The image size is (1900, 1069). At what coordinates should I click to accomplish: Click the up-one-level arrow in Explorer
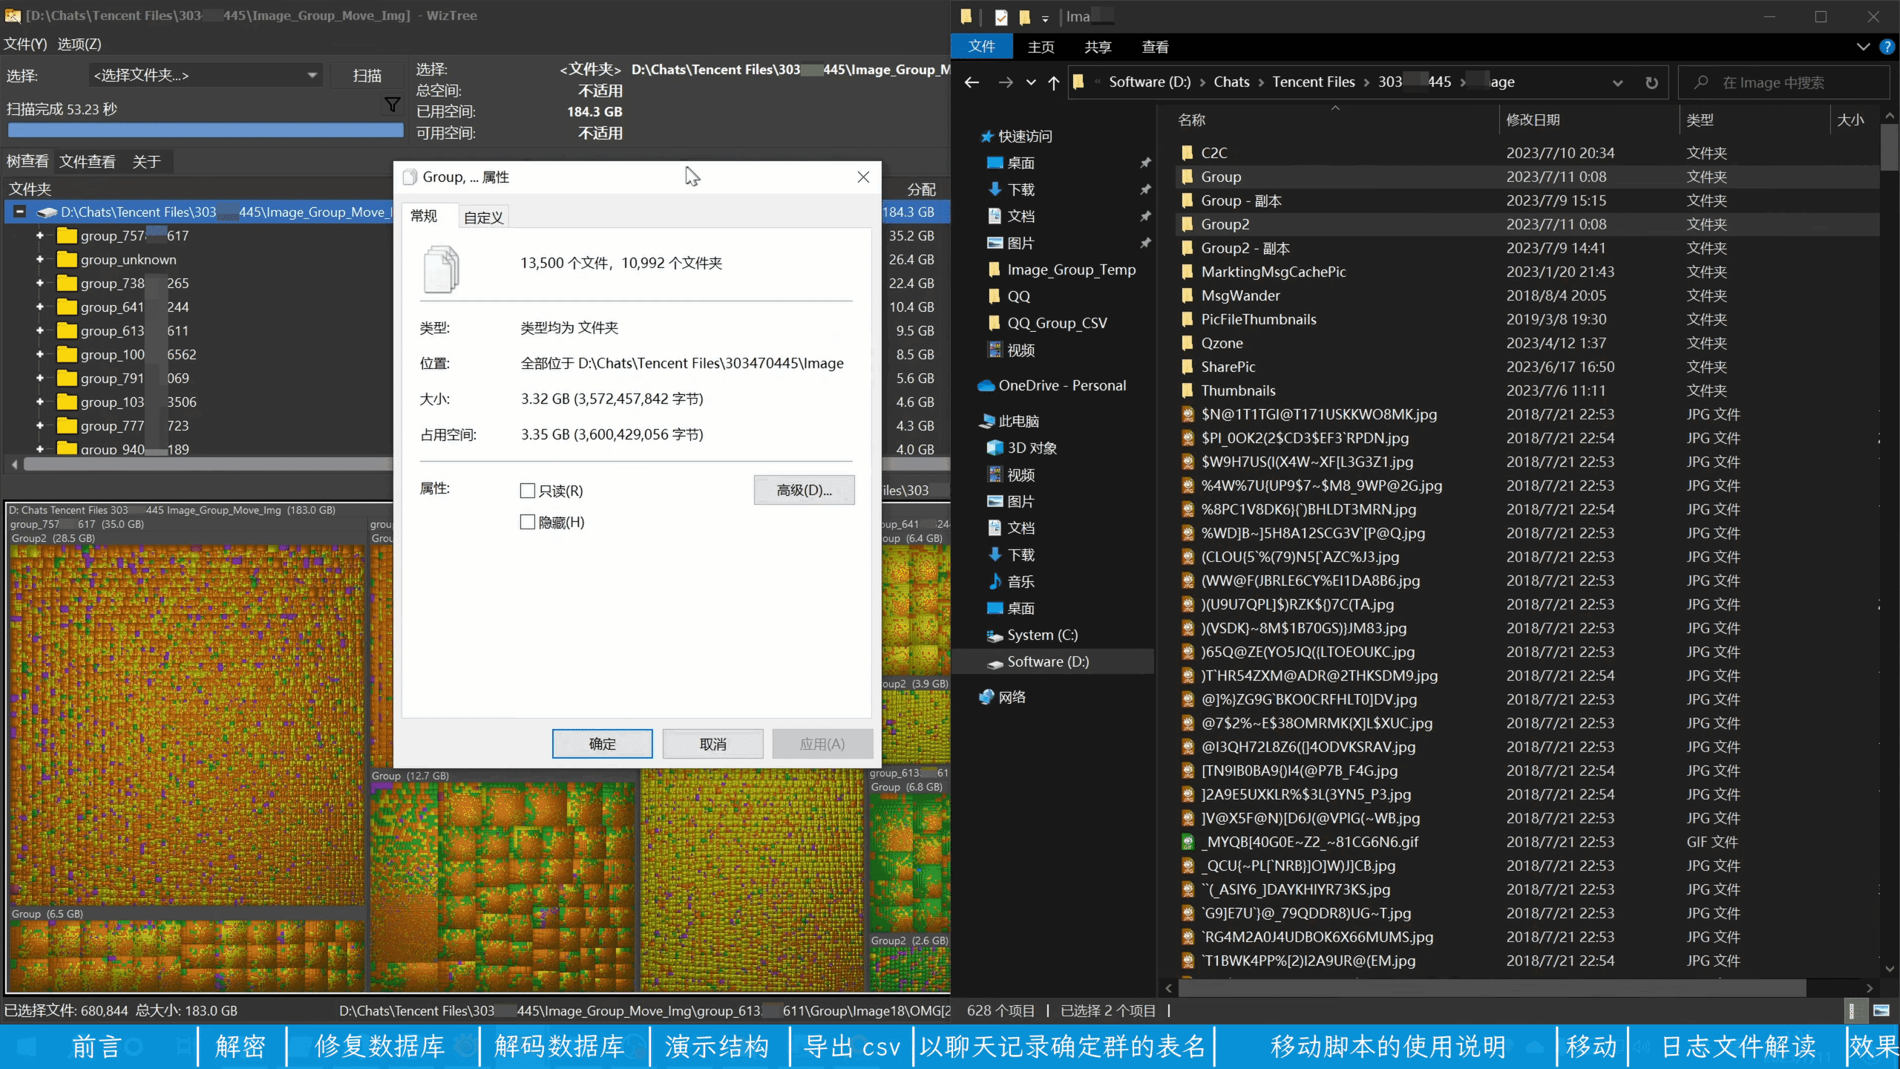pos(1053,82)
